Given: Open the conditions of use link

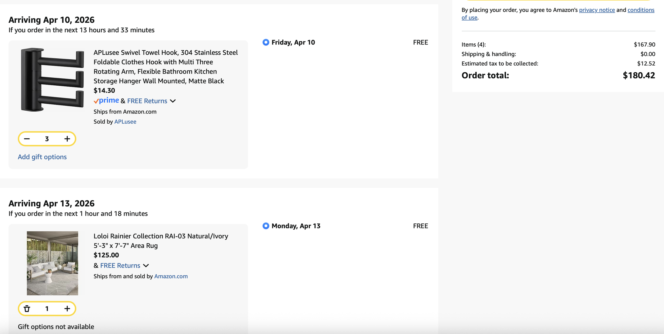Looking at the screenshot, I should (x=641, y=10).
